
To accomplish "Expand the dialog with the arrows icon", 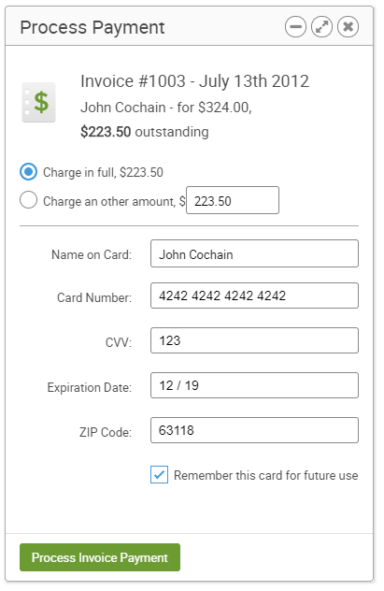I will [321, 27].
